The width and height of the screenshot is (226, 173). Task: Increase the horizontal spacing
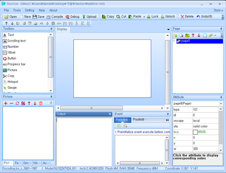(65, 23)
